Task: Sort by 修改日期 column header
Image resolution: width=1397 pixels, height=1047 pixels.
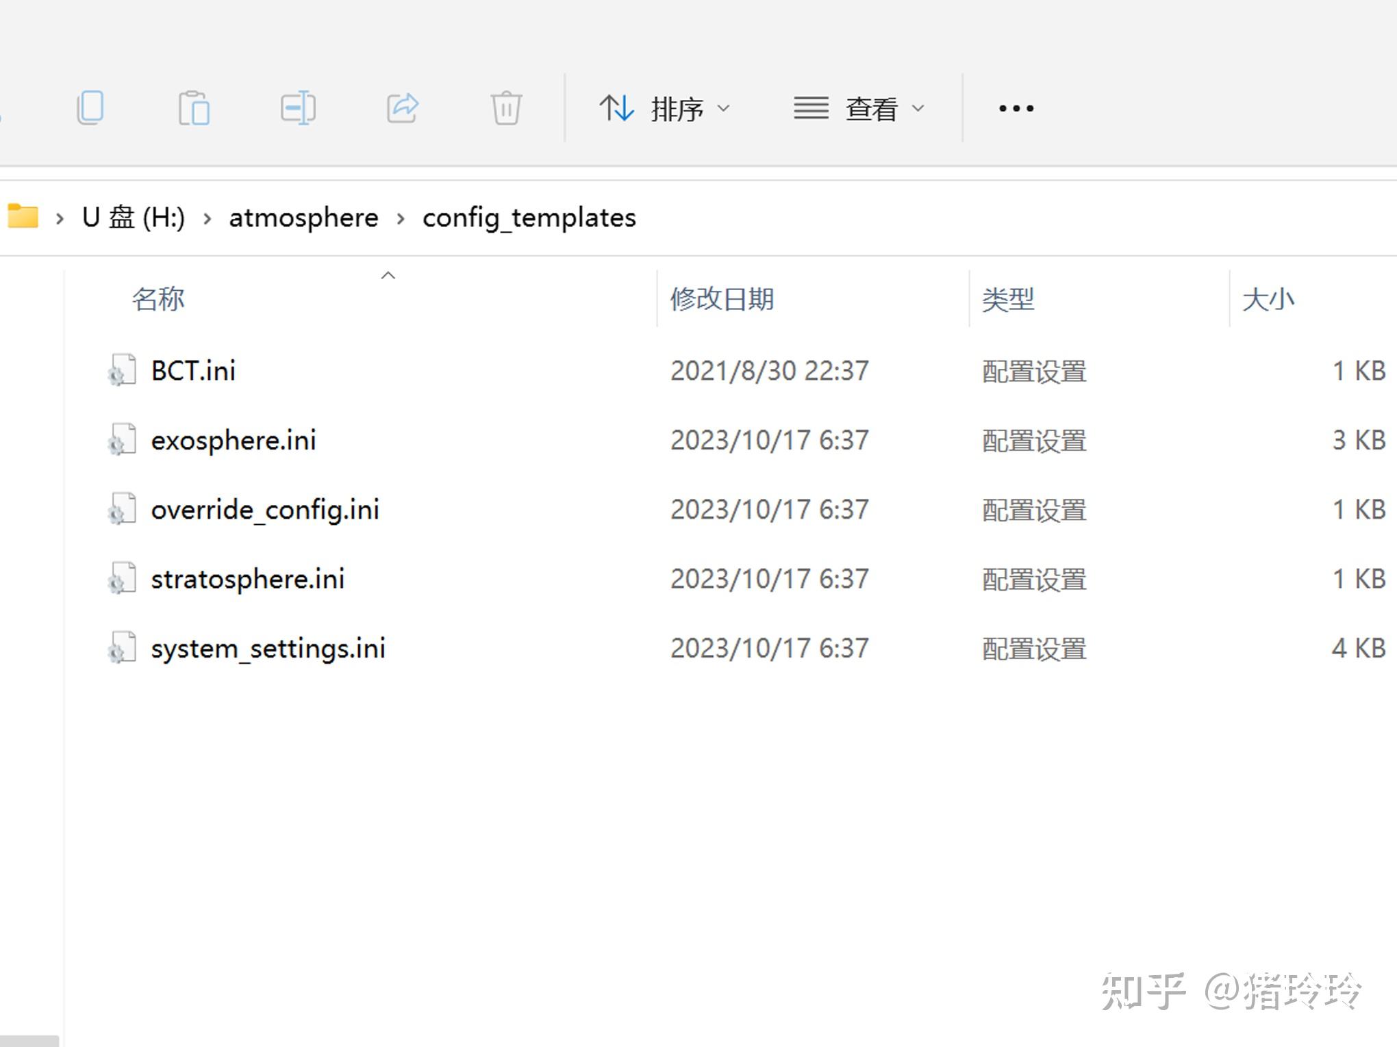Action: 722,299
